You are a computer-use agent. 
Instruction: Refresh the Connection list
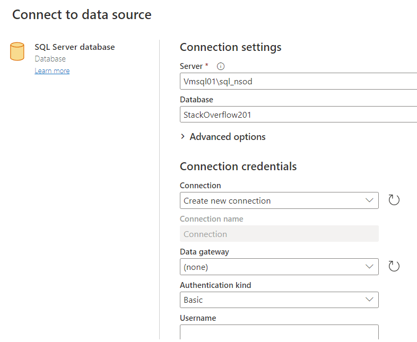[x=394, y=200]
